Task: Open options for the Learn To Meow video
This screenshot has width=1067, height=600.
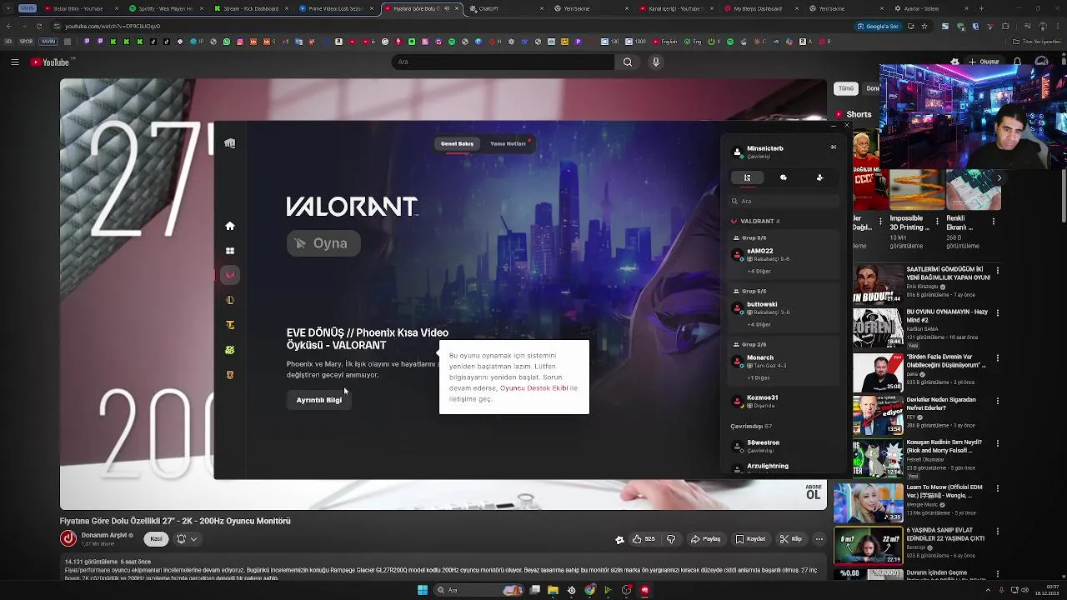Action: [998, 487]
